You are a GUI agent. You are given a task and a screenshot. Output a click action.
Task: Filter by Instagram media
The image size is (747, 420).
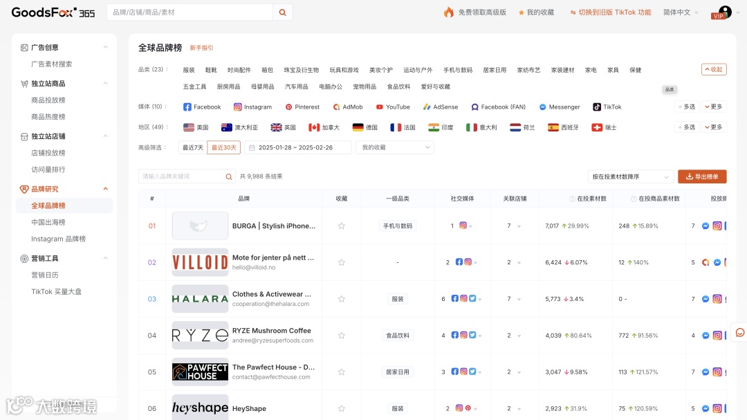pos(252,107)
